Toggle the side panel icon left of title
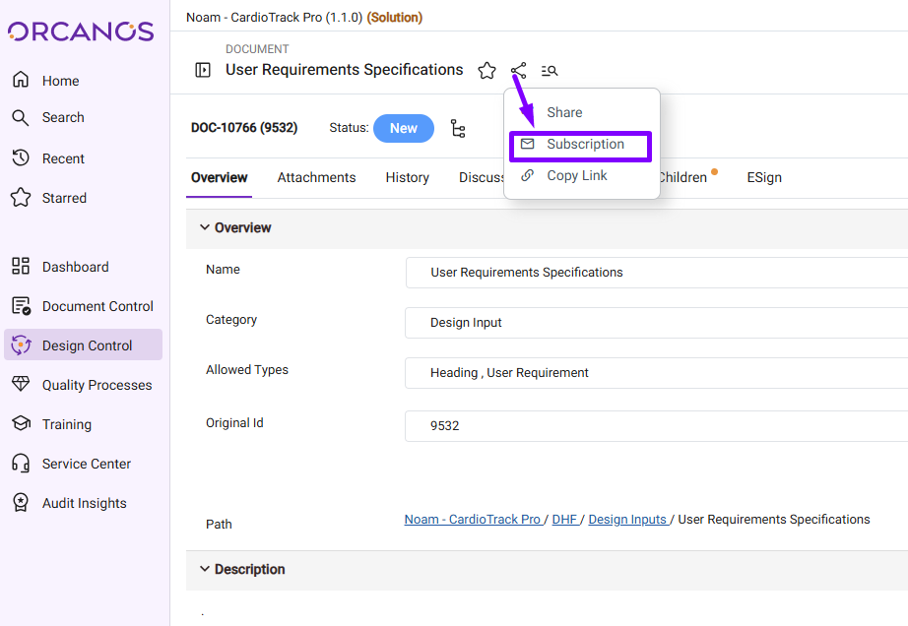The height and width of the screenshot is (626, 908). (203, 70)
